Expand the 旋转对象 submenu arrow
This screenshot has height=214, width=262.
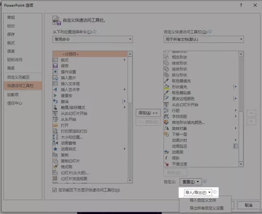tap(236, 128)
